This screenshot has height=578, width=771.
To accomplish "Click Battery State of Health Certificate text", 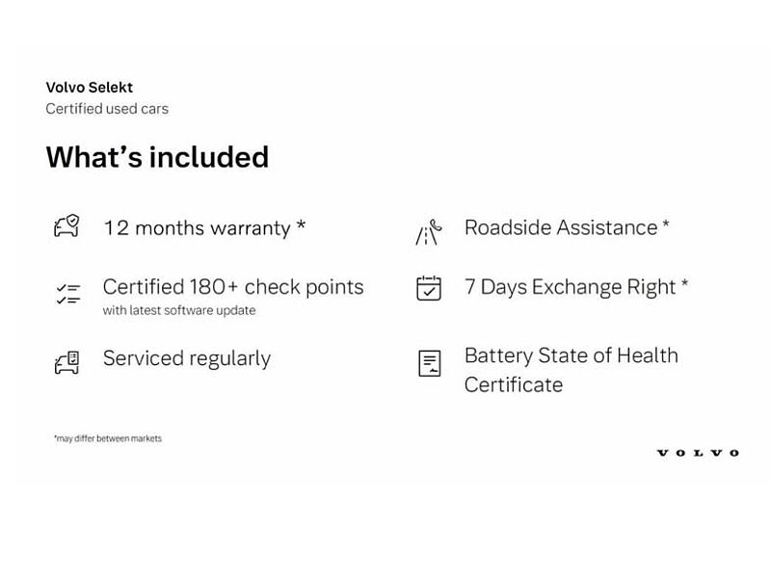I will point(572,370).
